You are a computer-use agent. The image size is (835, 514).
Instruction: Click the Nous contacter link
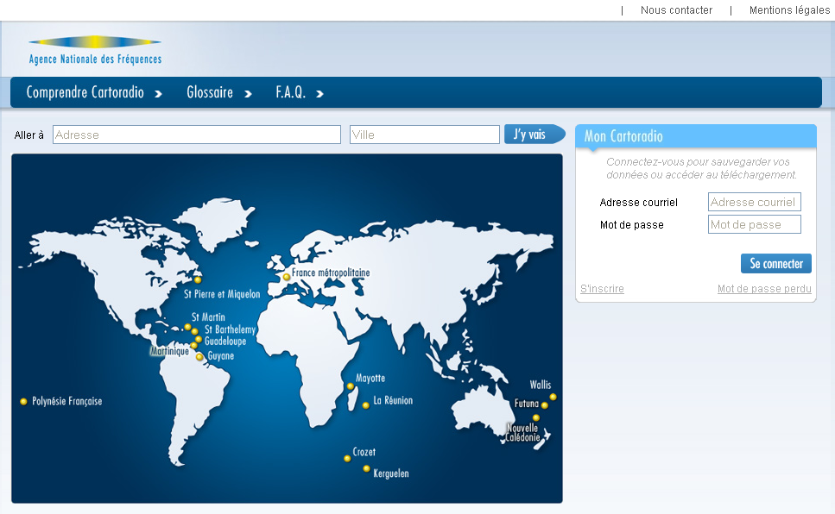point(676,10)
